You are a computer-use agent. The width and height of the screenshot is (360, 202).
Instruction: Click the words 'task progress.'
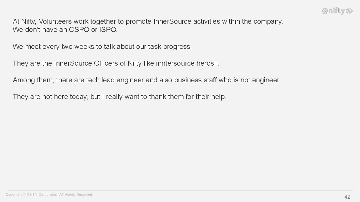point(170,47)
